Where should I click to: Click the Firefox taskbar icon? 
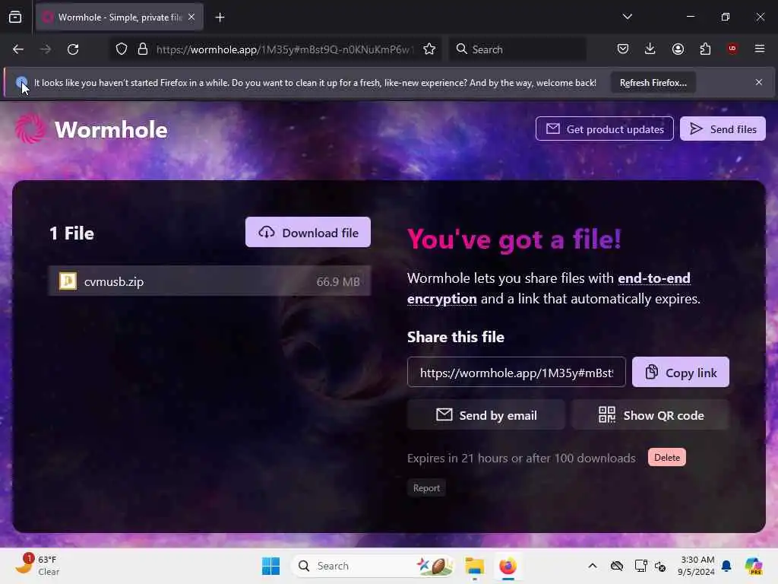508,566
